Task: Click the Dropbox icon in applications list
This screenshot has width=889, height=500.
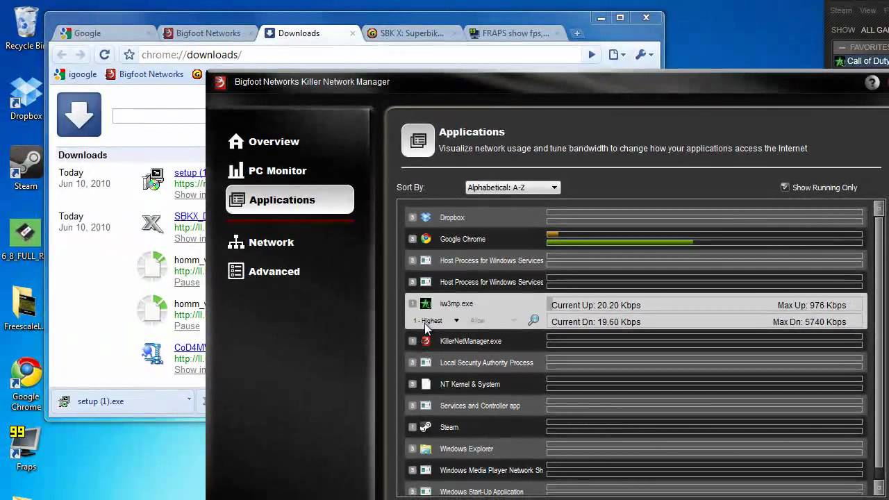Action: pos(426,217)
